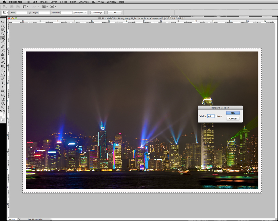Select the Move tool
This screenshot has width=278, height=221.
3,22
